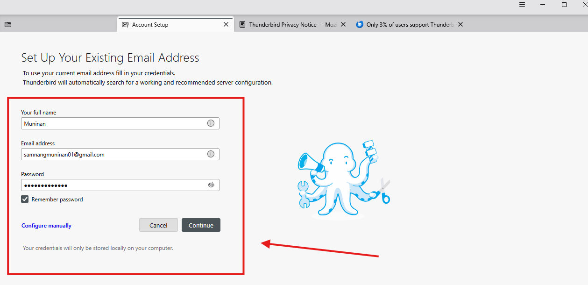Click info icon in full name field
588x285 pixels.
pos(211,123)
